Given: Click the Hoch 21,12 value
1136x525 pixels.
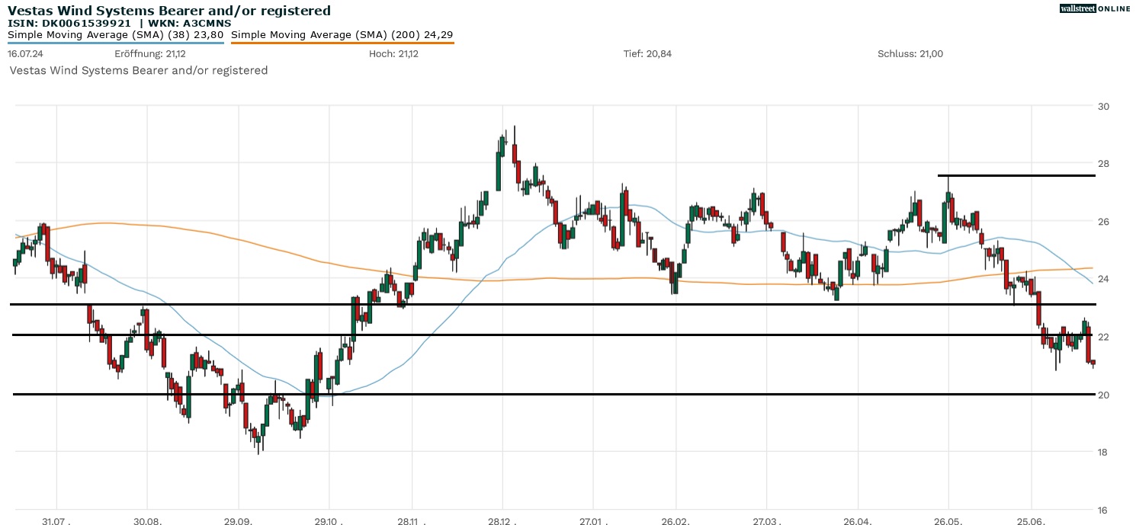Looking at the screenshot, I should pyautogui.click(x=393, y=53).
